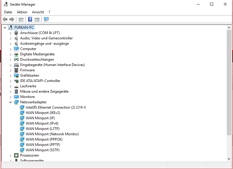Expand Firmware chevron
233x169 pixels.
11,70
